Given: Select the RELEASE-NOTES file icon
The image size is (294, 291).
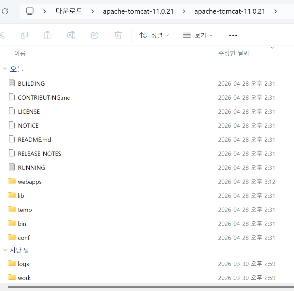Looking at the screenshot, I should [12, 153].
